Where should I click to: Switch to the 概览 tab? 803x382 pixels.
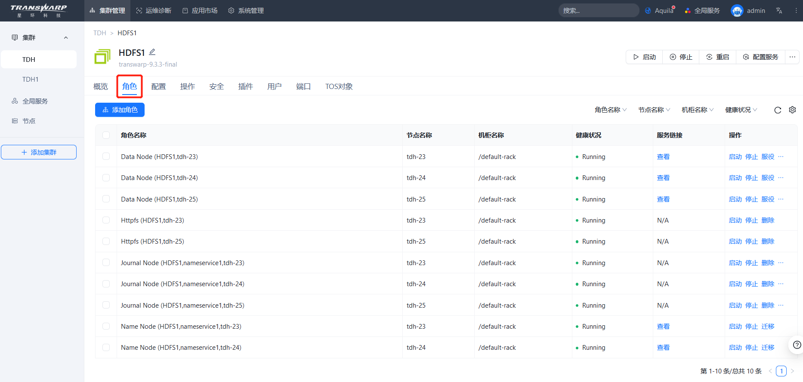[101, 86]
